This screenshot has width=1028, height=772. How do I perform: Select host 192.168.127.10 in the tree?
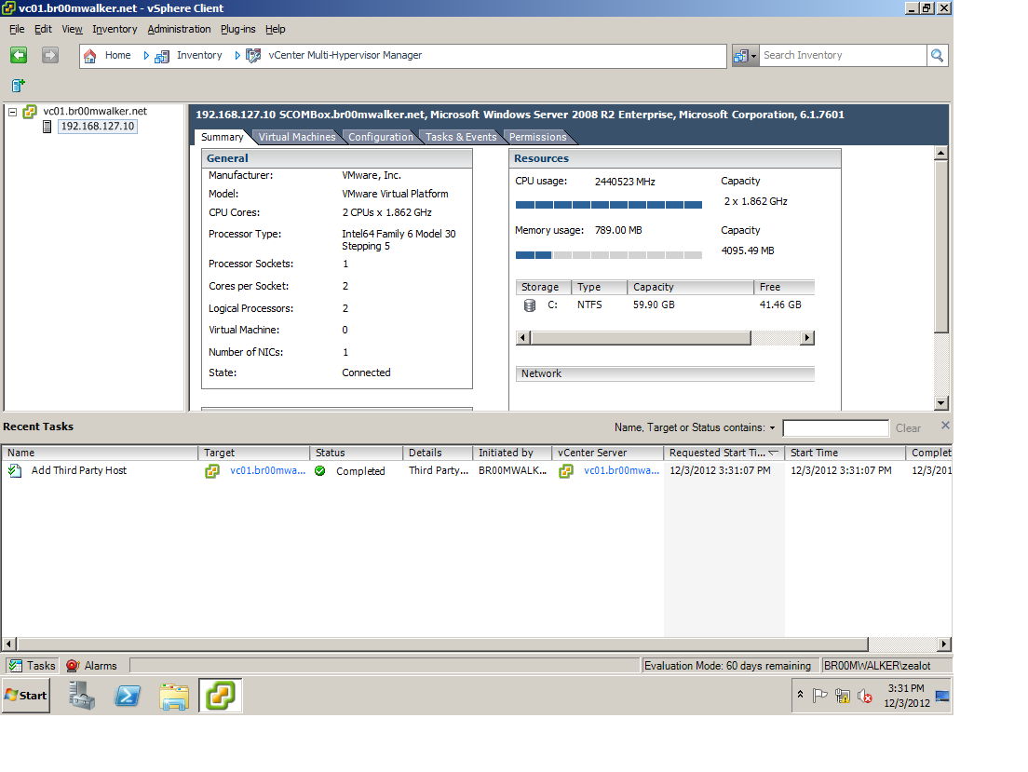pyautogui.click(x=98, y=127)
